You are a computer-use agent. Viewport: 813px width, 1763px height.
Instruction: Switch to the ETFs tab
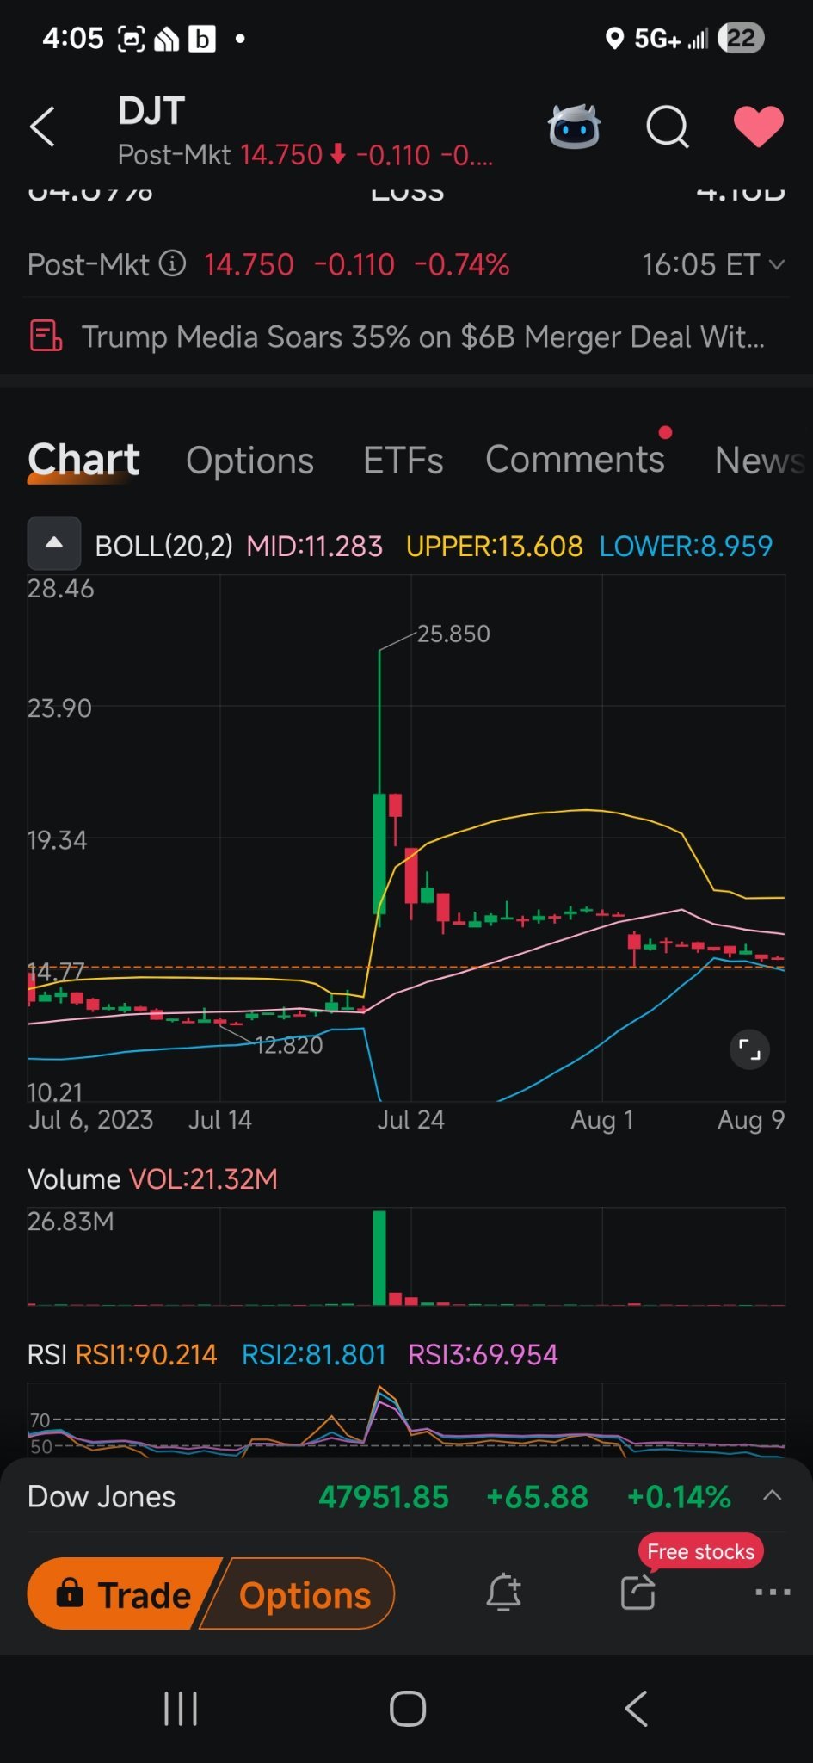403,461
